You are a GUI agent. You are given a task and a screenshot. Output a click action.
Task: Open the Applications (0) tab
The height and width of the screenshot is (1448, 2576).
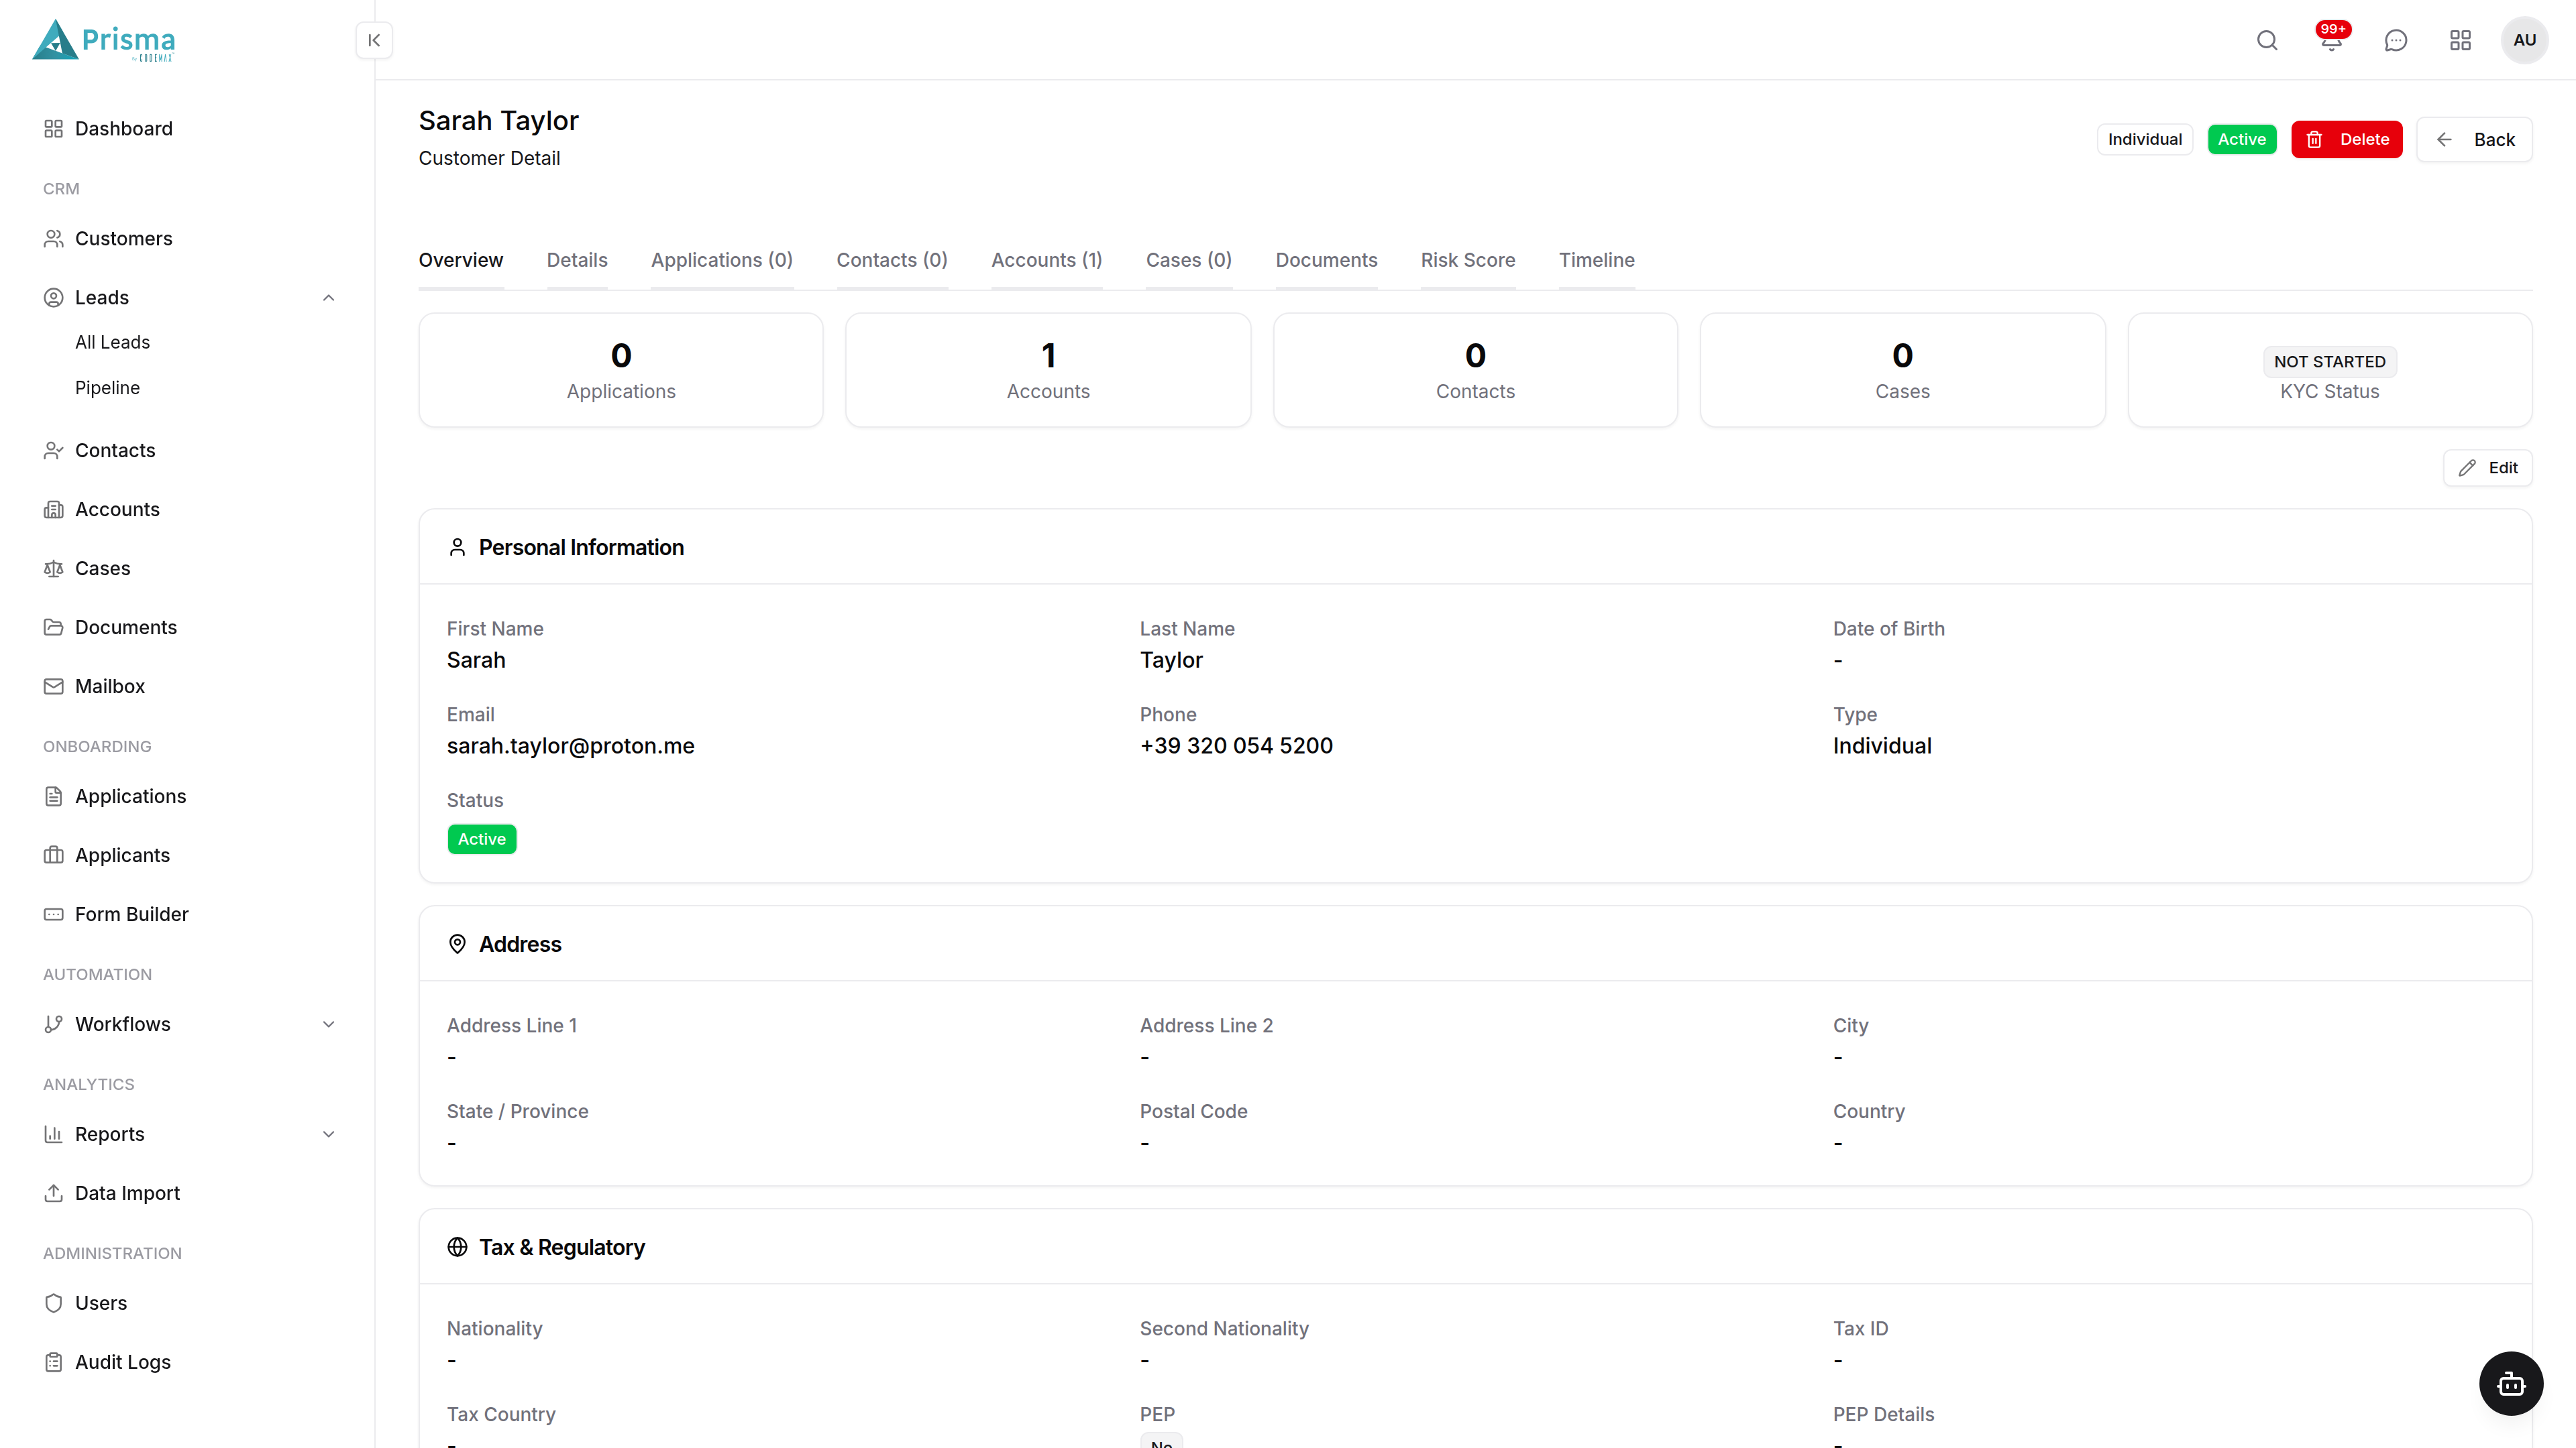pyautogui.click(x=722, y=260)
